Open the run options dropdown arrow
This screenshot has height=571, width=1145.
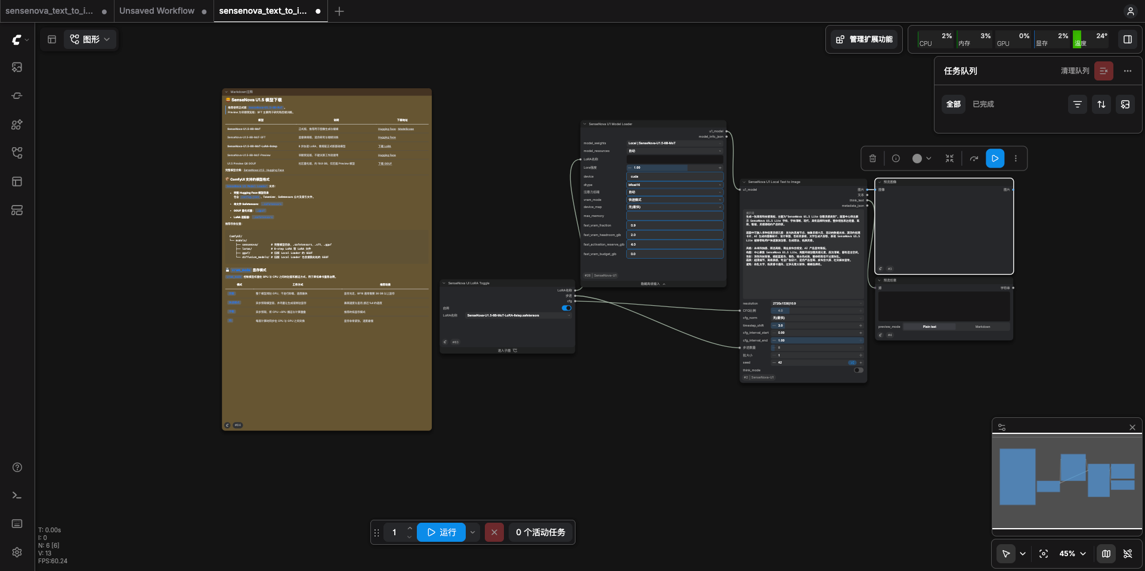472,532
